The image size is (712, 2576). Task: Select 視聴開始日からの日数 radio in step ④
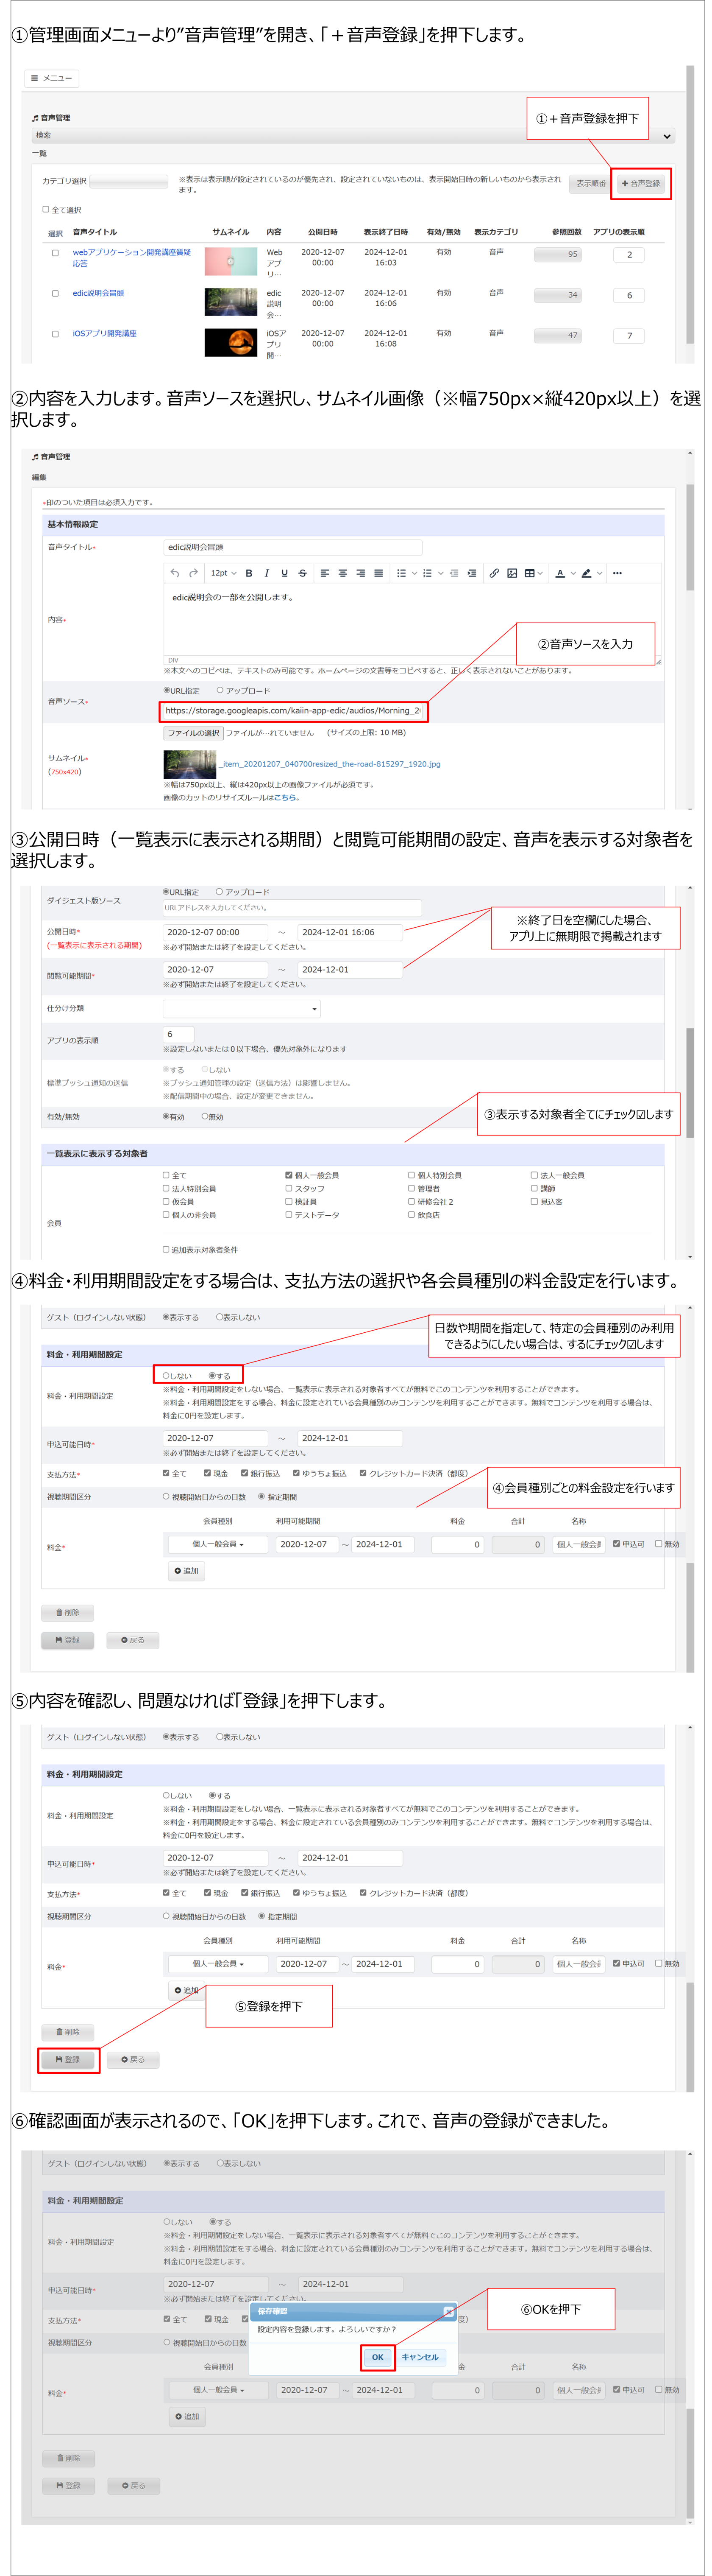tap(166, 1497)
